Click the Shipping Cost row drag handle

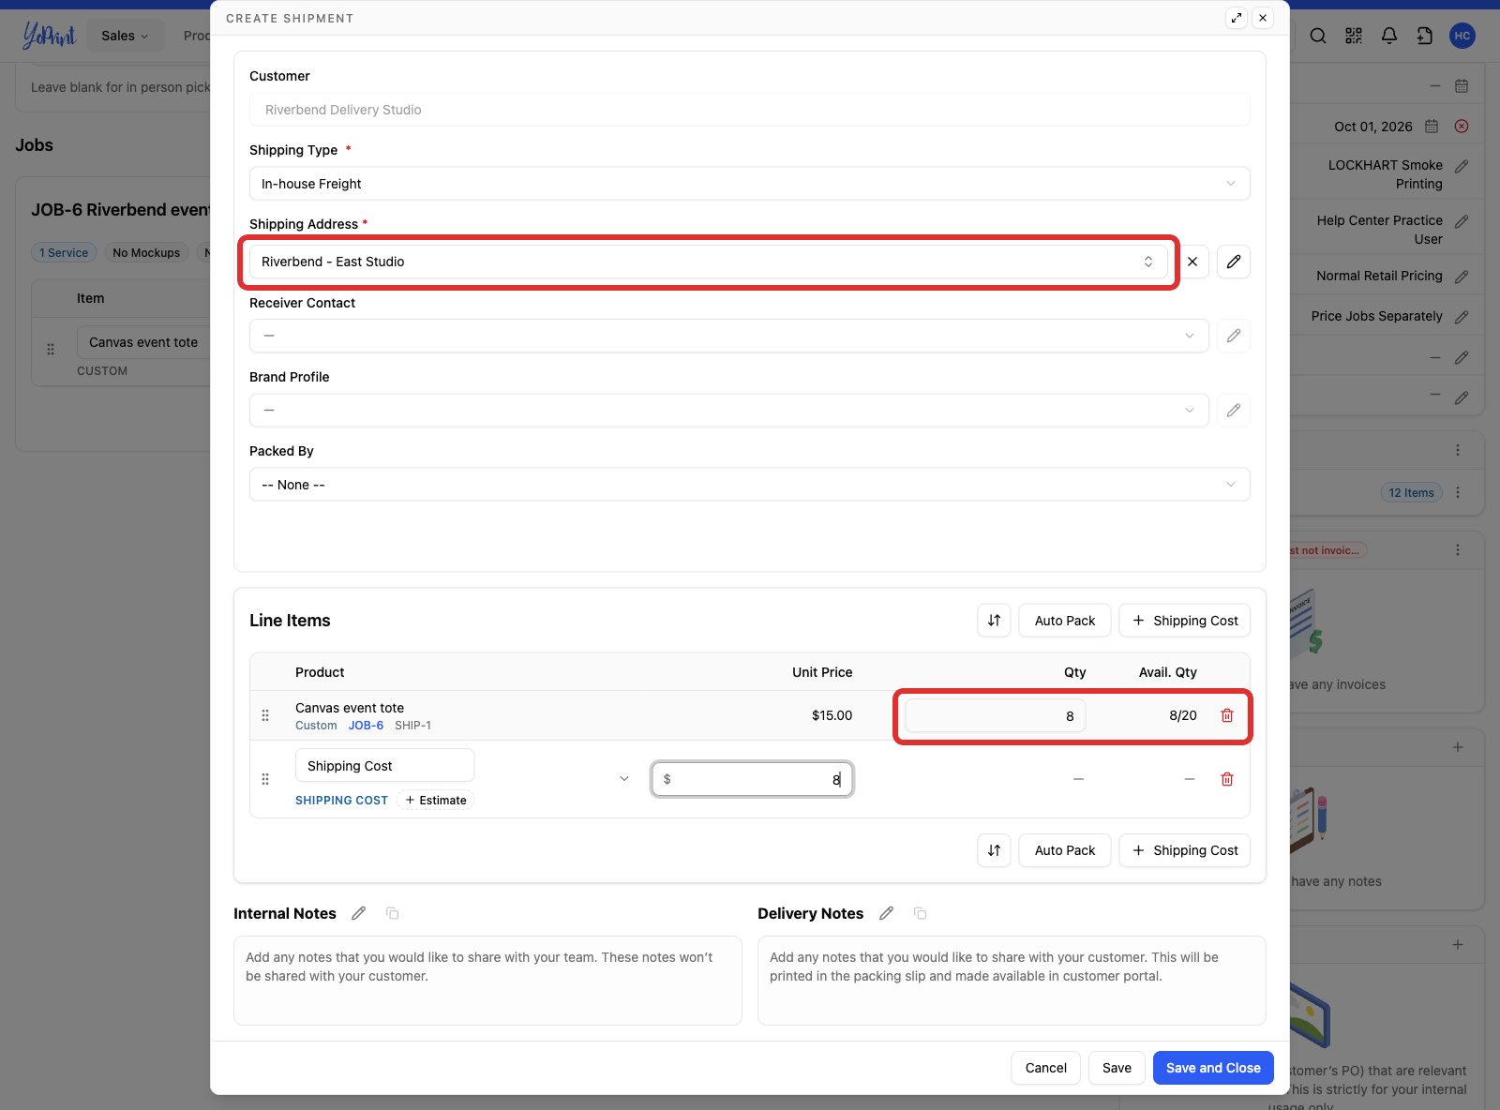(x=265, y=779)
